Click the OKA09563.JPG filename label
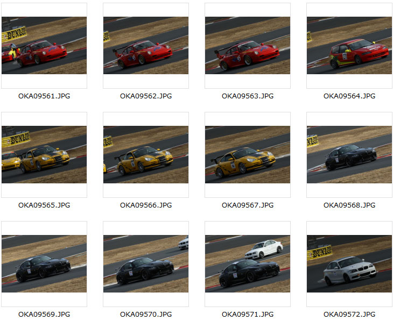 248,96
